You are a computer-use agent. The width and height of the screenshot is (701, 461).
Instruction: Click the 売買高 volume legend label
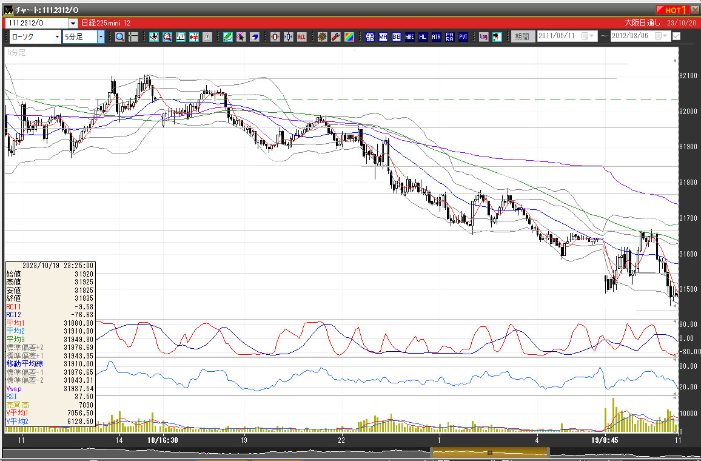tap(18, 405)
